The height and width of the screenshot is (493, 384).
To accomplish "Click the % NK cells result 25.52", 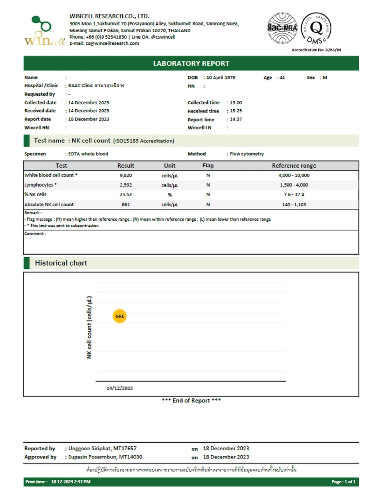I will click(x=125, y=195).
